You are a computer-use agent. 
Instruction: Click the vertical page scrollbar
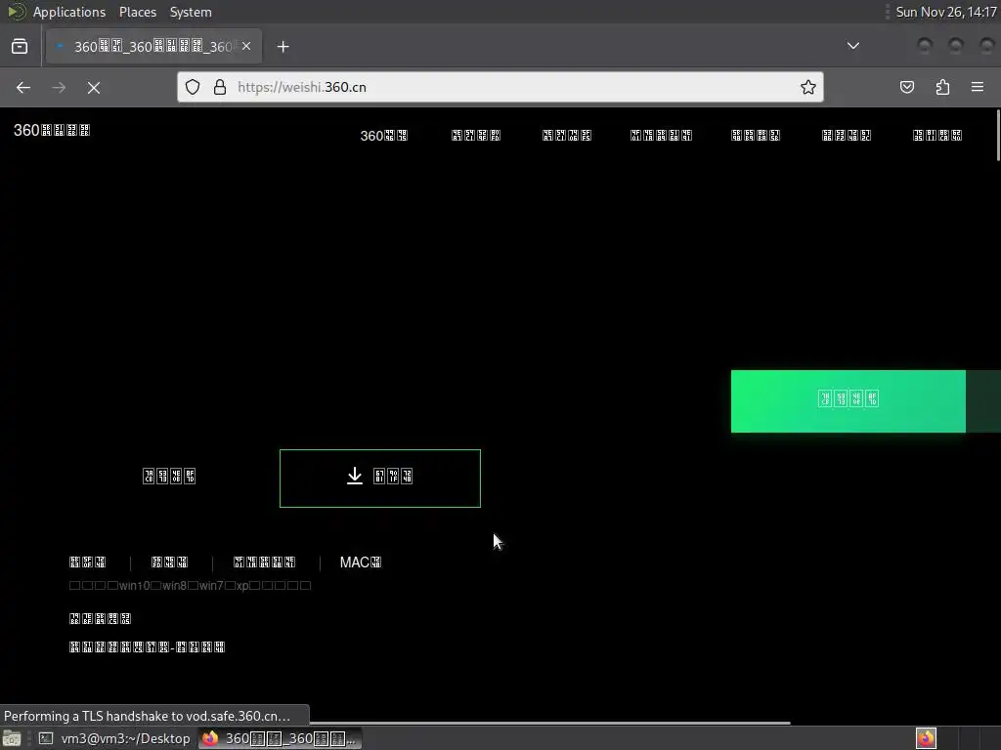[998, 135]
